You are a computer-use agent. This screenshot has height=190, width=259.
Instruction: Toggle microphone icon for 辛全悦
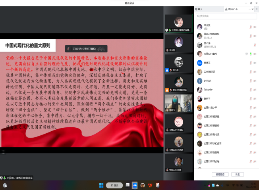251,27
